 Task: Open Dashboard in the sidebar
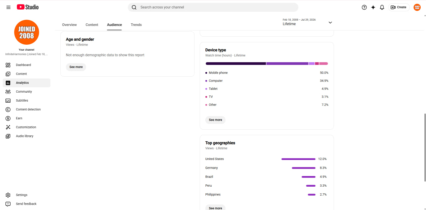click(x=27, y=65)
